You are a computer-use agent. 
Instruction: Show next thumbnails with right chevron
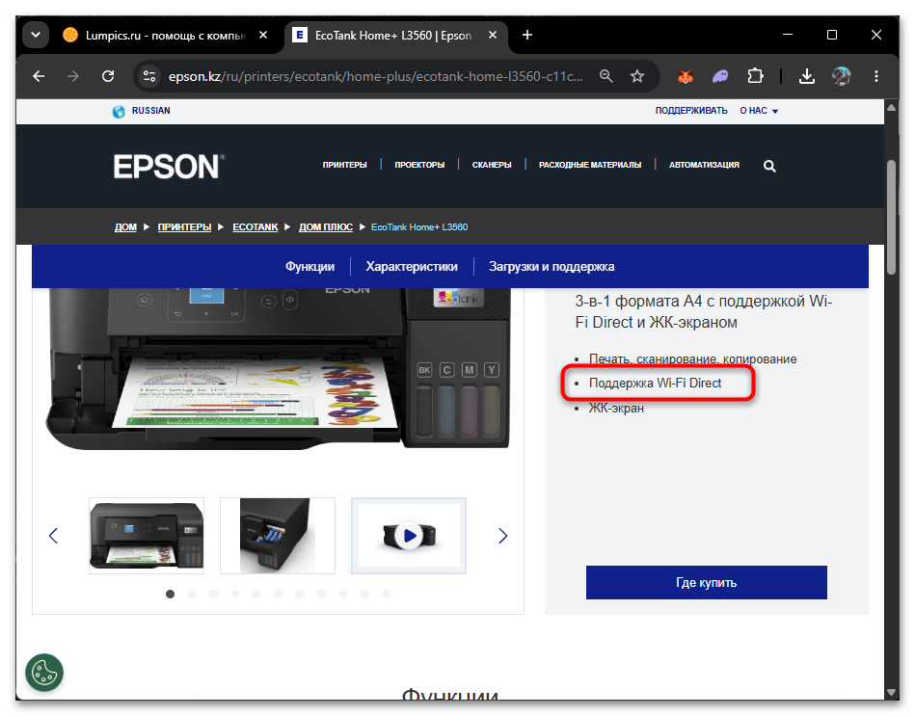click(x=503, y=536)
